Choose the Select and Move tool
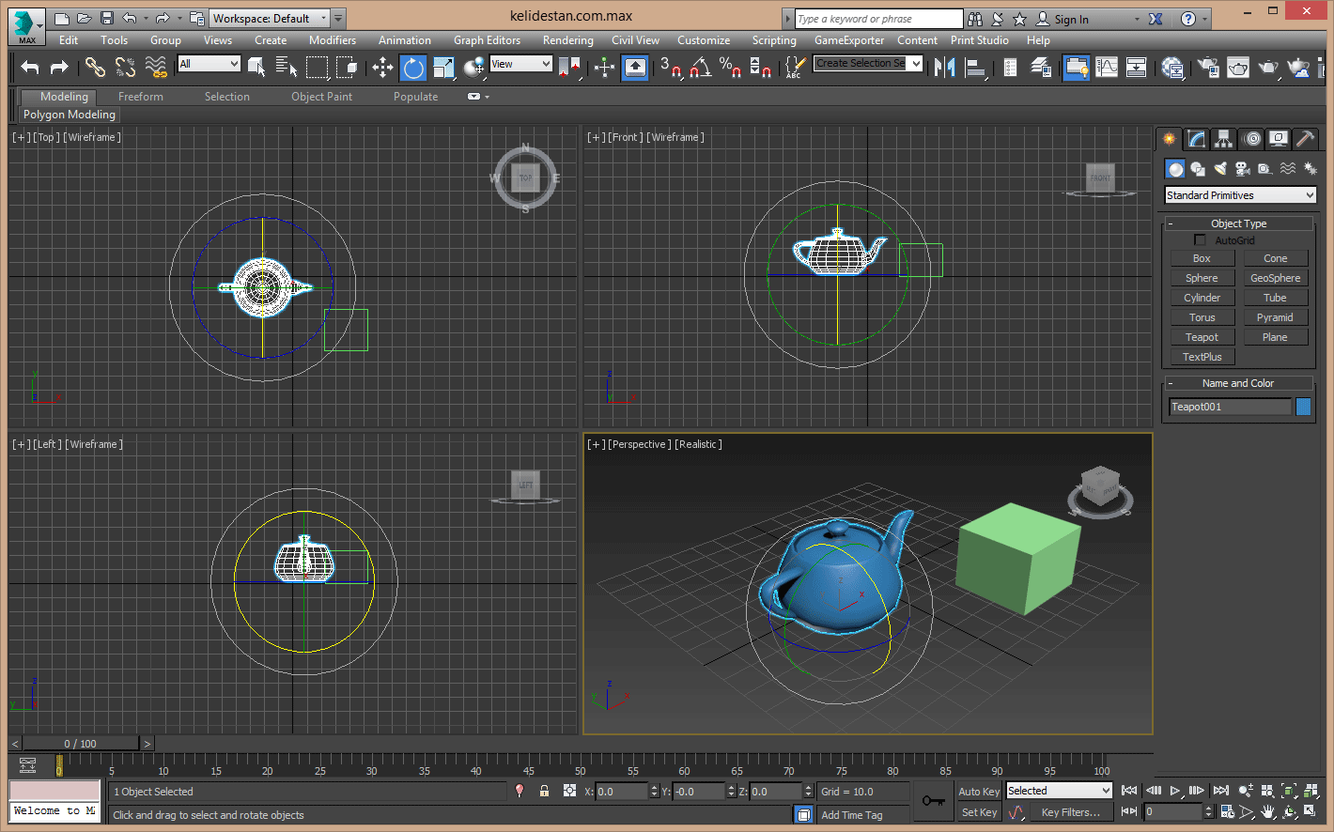Viewport: 1334px width, 832px height. [382, 67]
